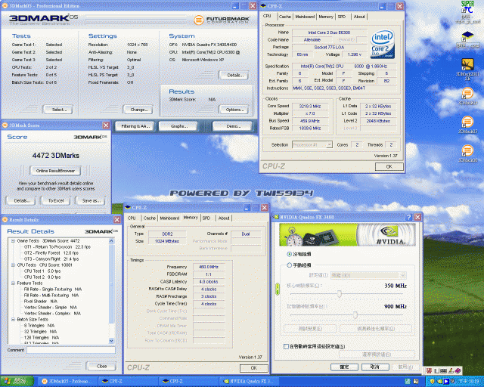Click the Change... button under Settings
The width and height of the screenshot is (484, 387).
tap(139, 110)
